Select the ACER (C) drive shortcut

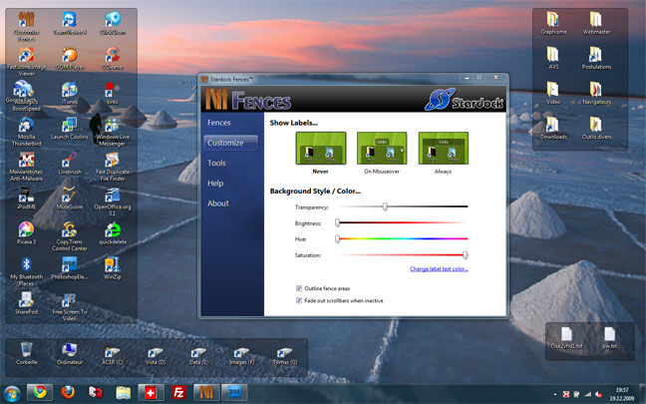pos(113,356)
